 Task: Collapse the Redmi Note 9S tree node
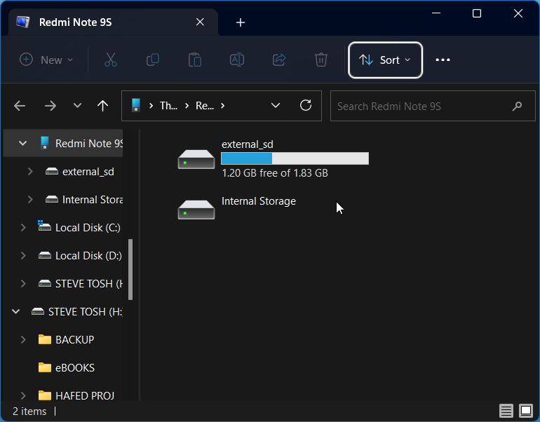22,143
